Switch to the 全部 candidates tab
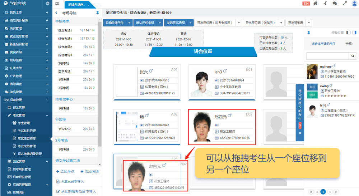Screen dimensions: 359x196 (x=348, y=44)
